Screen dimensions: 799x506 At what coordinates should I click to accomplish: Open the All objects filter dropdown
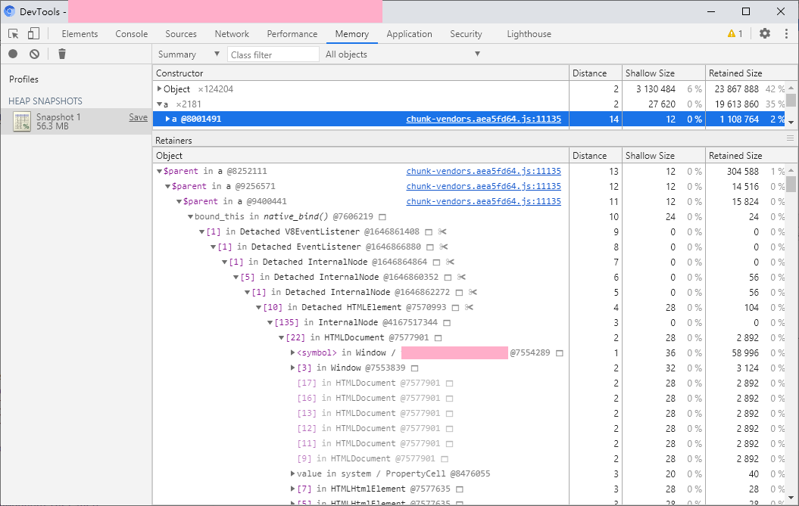(x=403, y=54)
